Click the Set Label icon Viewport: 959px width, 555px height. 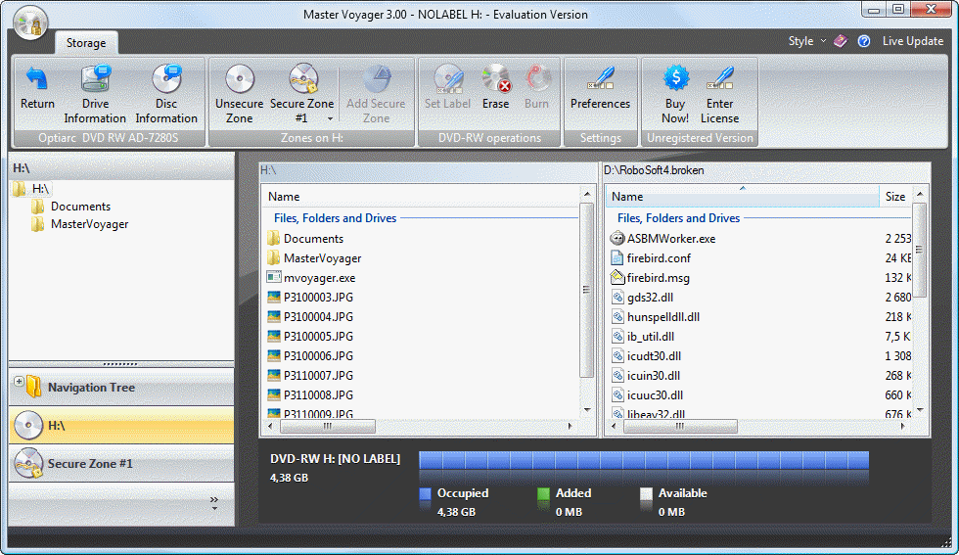click(448, 78)
